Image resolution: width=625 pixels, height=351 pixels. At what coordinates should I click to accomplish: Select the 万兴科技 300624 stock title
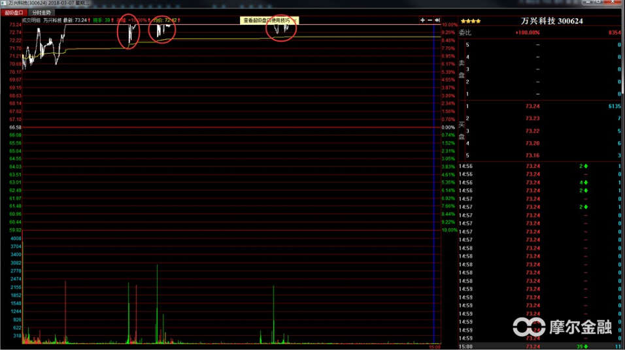[552, 21]
